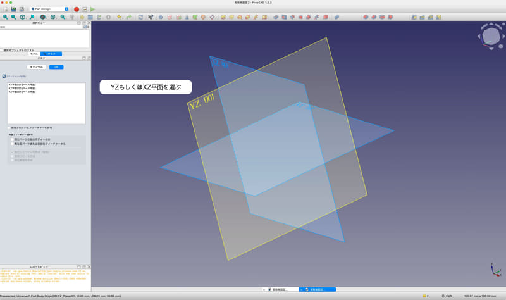Switch to the モデル tab
506x300 pixels.
(x=34, y=54)
